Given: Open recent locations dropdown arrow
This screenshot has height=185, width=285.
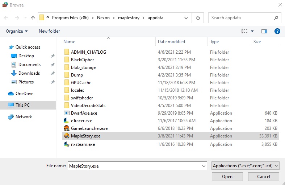Looking at the screenshot, I should (25, 18).
